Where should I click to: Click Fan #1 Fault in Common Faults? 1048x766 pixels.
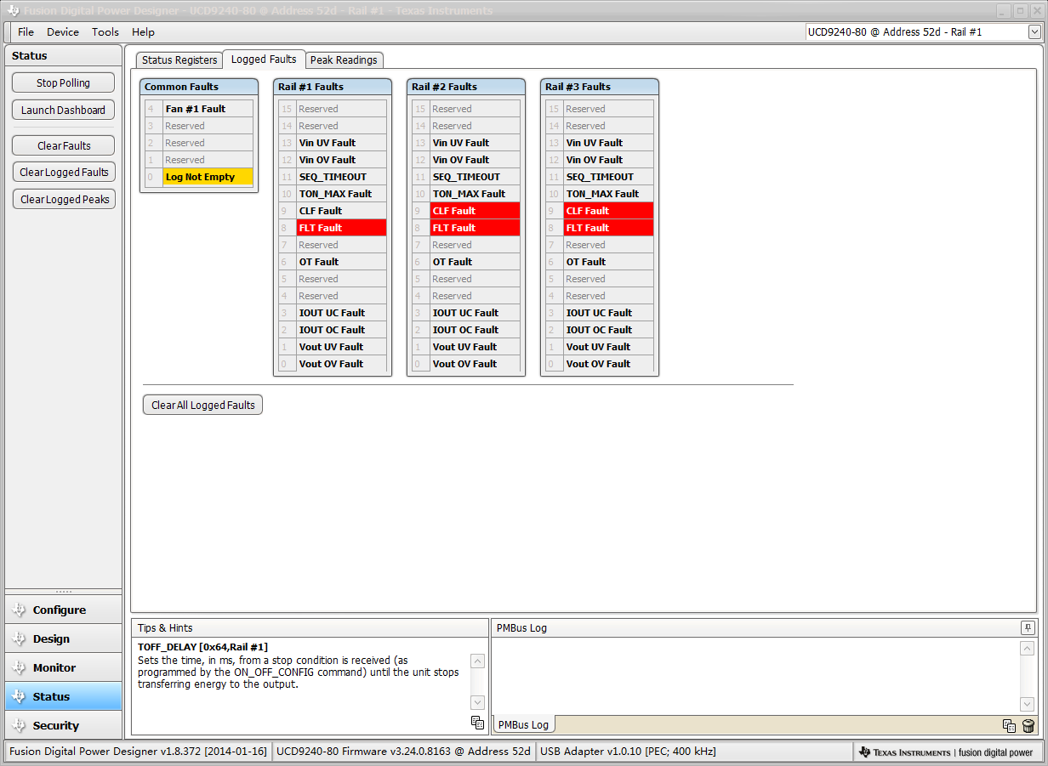point(208,109)
